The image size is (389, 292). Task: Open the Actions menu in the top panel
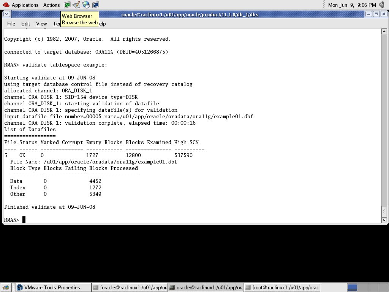coord(51,5)
